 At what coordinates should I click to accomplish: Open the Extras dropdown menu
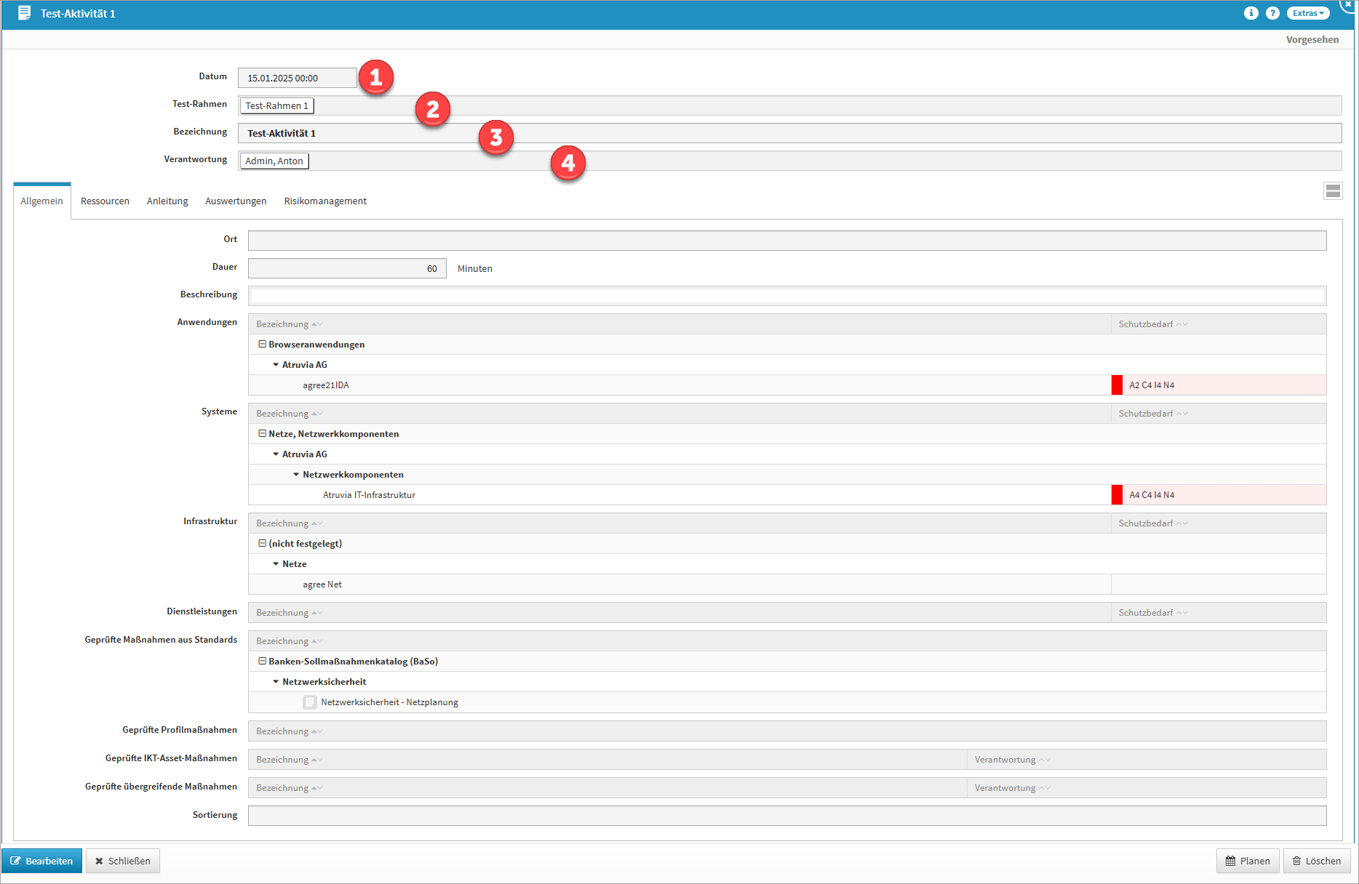point(1307,13)
